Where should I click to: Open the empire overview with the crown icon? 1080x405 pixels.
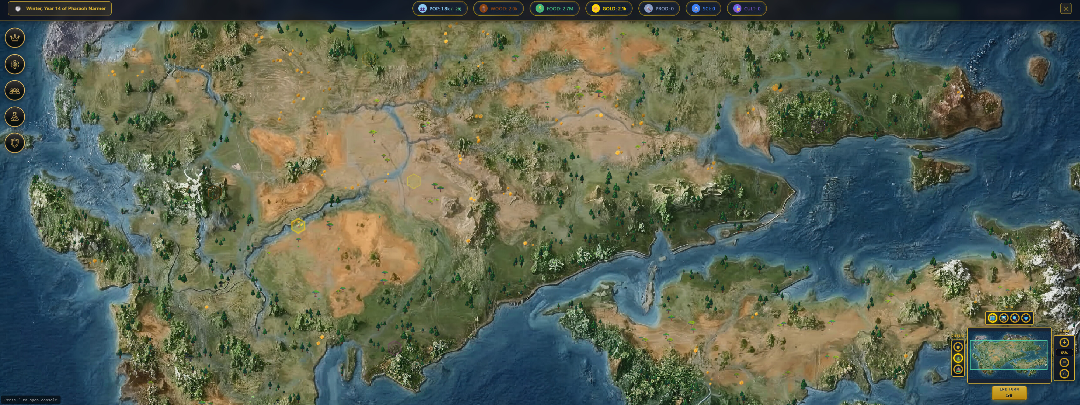[15, 38]
